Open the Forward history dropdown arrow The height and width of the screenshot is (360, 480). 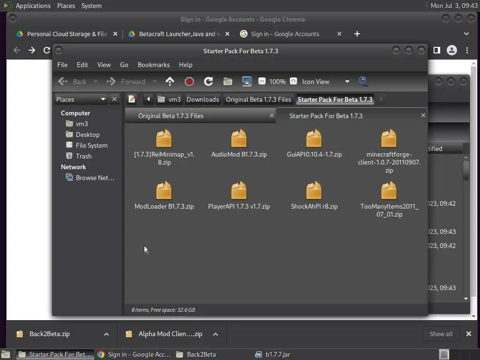coord(154,82)
